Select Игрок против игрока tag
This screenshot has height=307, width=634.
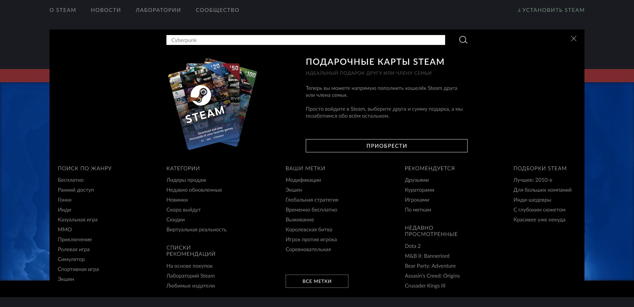click(311, 240)
